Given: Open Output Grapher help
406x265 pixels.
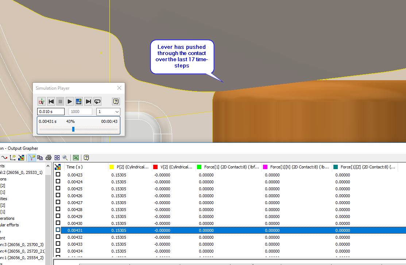Looking at the screenshot, I should click(86, 157).
